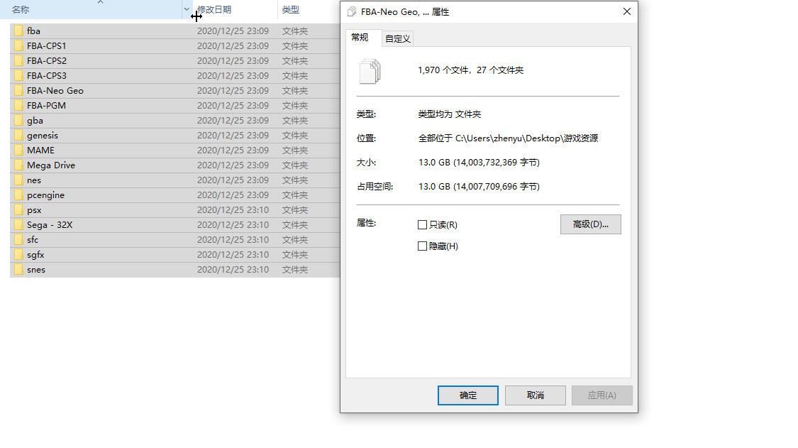
Task: Select the FBA-Neo Geo folder name
Action: coord(55,91)
